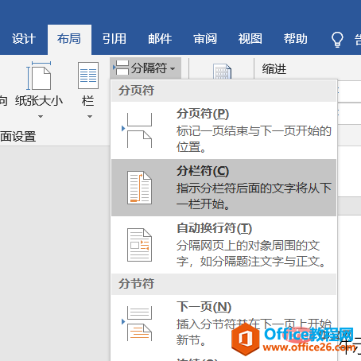Select the 布局 layout tab
The width and height of the screenshot is (361, 361).
[69, 39]
